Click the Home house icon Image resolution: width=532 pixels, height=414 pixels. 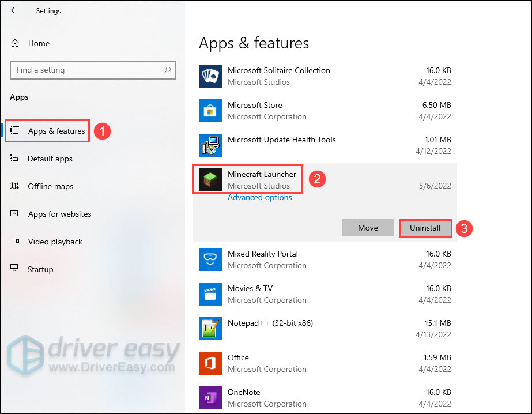[x=15, y=43]
